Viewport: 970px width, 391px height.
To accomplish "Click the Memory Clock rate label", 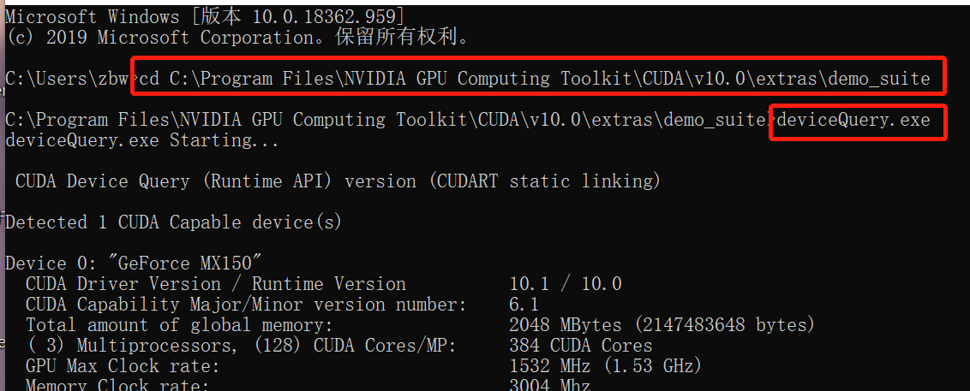I will click(117, 386).
